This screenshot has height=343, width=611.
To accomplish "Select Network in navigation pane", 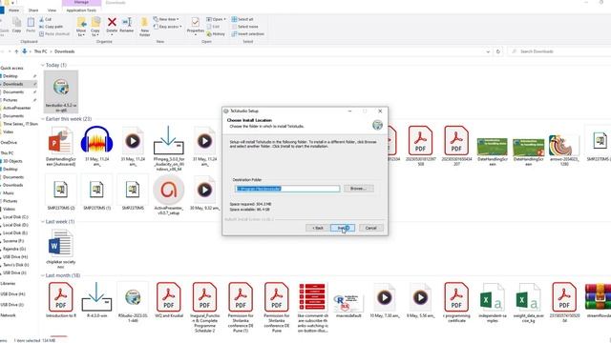I will [9, 315].
